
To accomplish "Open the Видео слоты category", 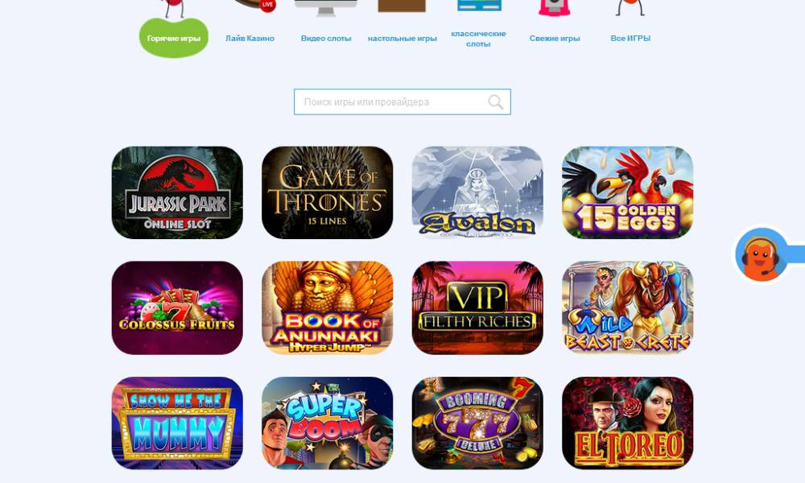I will pos(326,38).
